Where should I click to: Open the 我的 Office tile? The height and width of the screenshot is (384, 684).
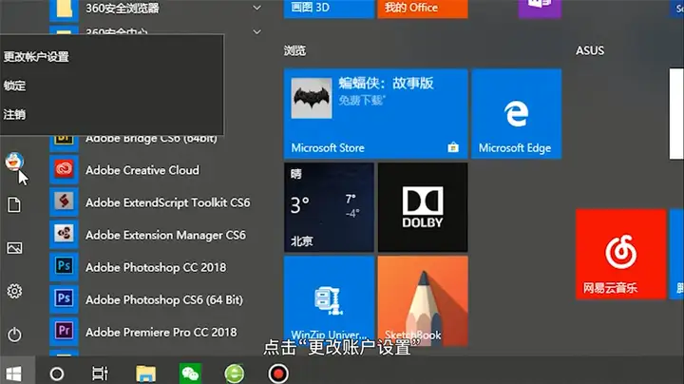pyautogui.click(x=423, y=9)
